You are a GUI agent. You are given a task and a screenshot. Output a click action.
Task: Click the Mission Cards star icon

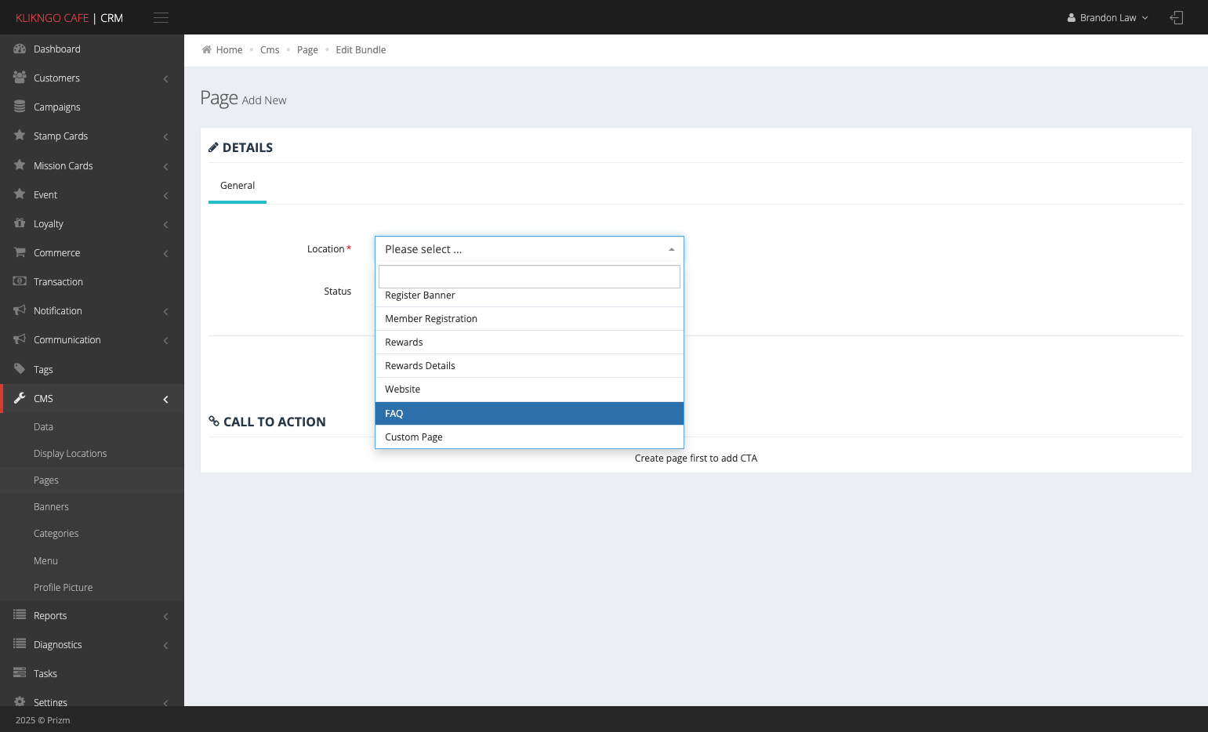[x=20, y=165]
